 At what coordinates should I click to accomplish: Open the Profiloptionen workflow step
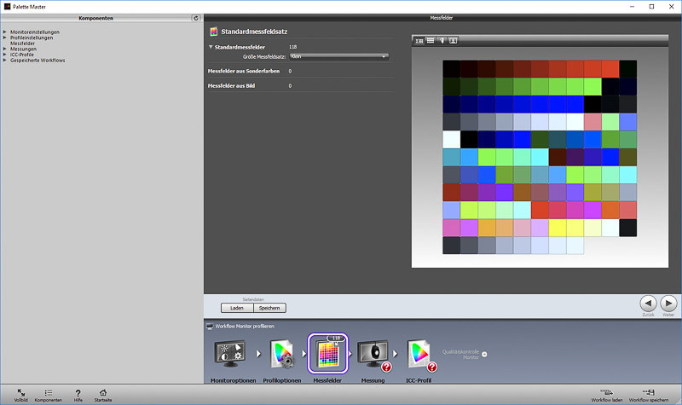(281, 353)
